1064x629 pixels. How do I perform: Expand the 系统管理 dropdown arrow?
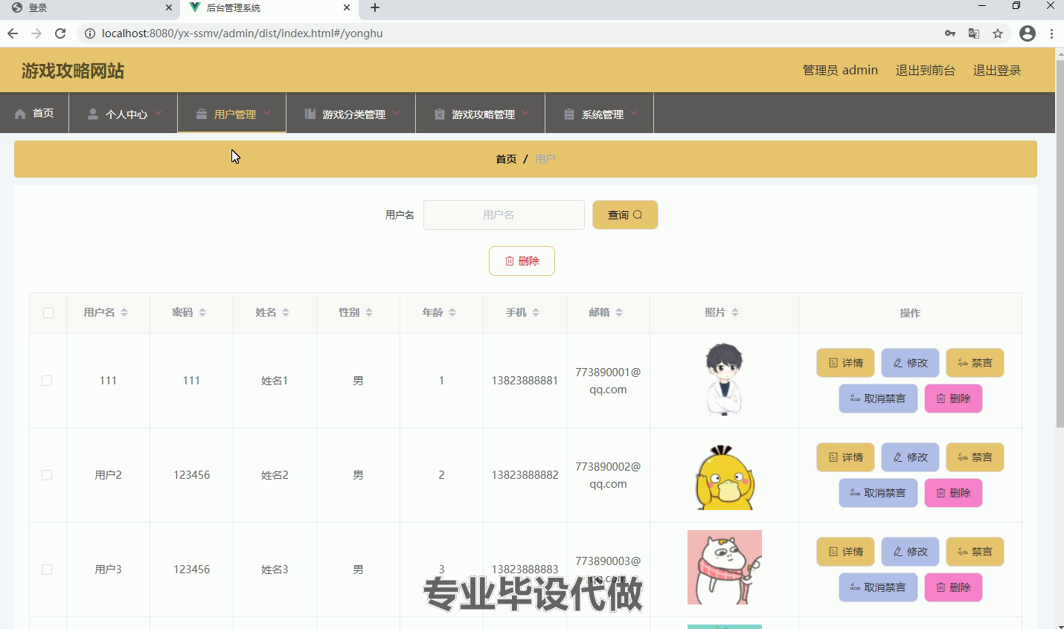634,113
